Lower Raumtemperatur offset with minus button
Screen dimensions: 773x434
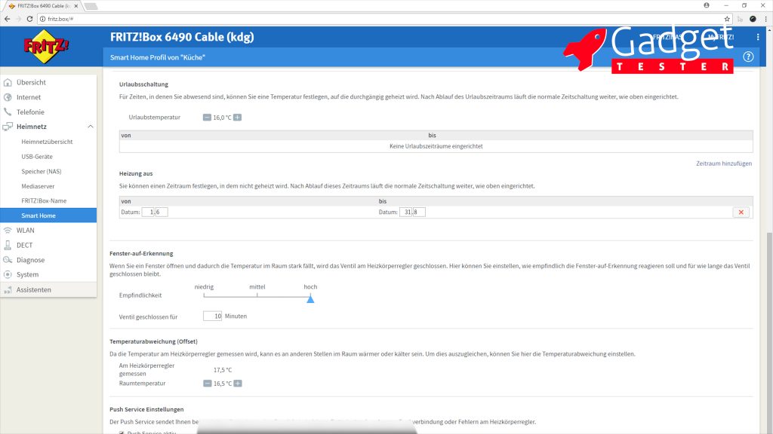(x=207, y=384)
